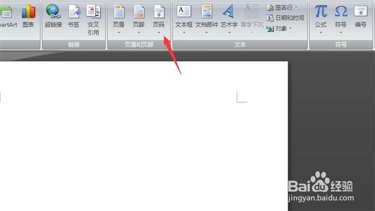The height and width of the screenshot is (211, 375).
Task: Click the 页眉 header icon
Action: pyautogui.click(x=119, y=11)
